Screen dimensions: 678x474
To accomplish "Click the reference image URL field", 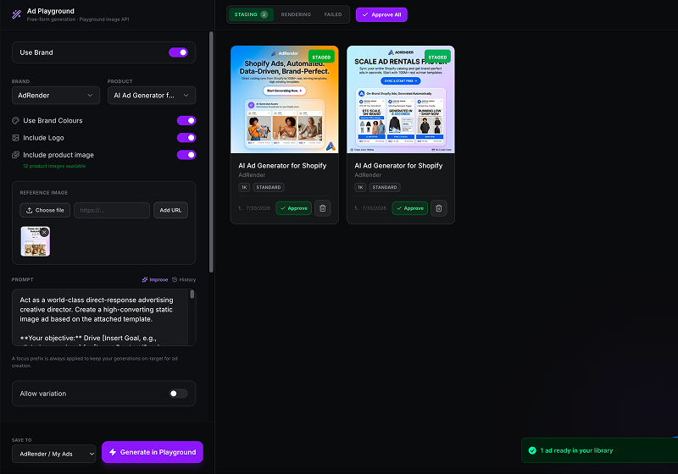I will pos(112,210).
